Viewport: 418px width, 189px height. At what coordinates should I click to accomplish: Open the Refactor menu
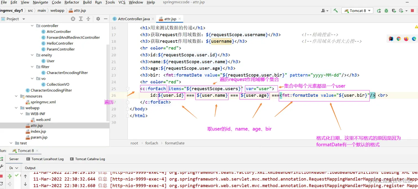[72, 2]
